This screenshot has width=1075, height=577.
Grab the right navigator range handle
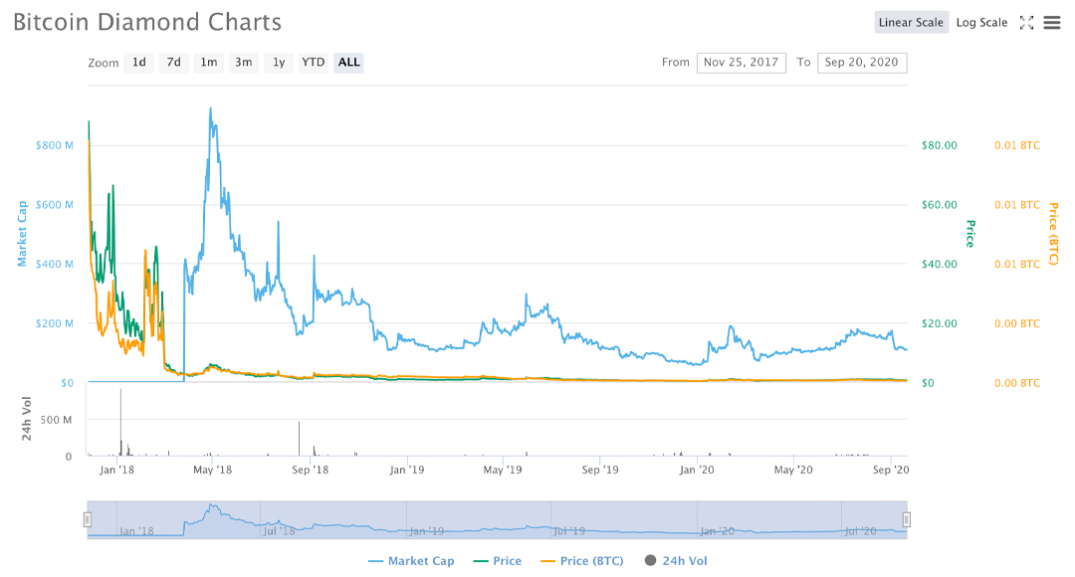pyautogui.click(x=907, y=519)
